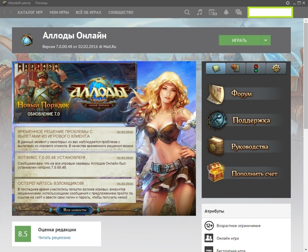This screenshot has height=252, width=308.
Task: Switch banner to slide 6
Action: pyautogui.click(x=57, y=66)
